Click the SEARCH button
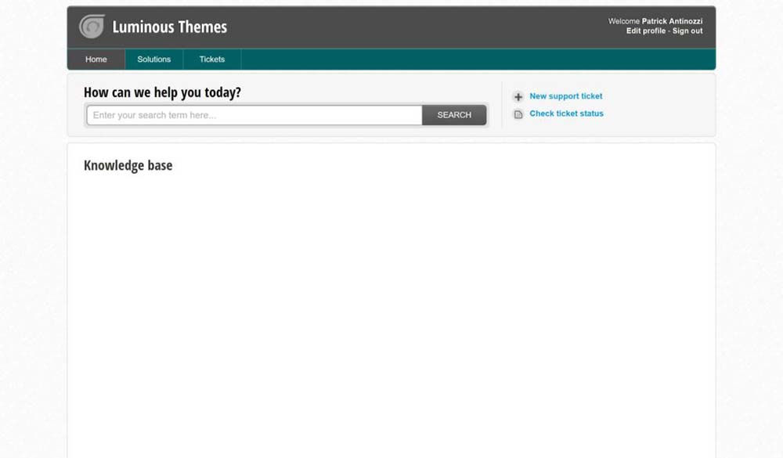 click(x=454, y=115)
